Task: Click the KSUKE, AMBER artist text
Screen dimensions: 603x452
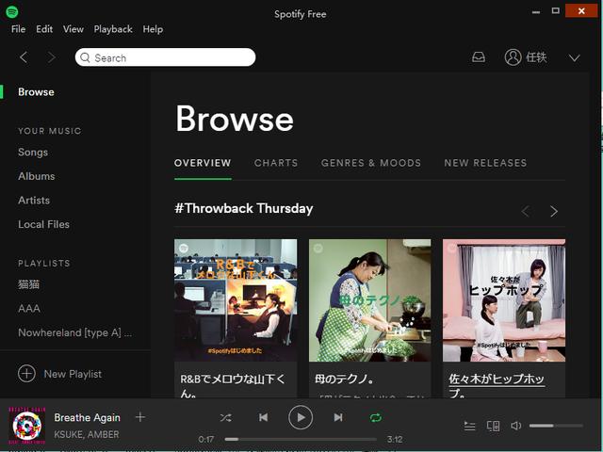Action: coord(87,434)
